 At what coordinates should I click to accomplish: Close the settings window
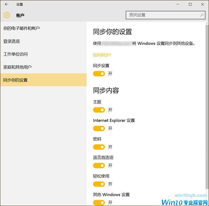point(202,4)
